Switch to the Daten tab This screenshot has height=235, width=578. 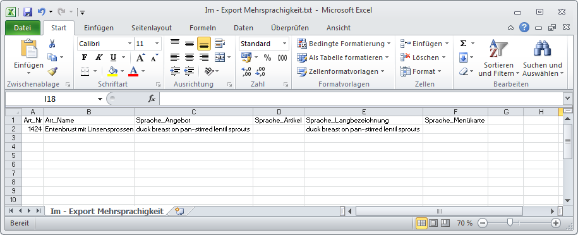243,28
